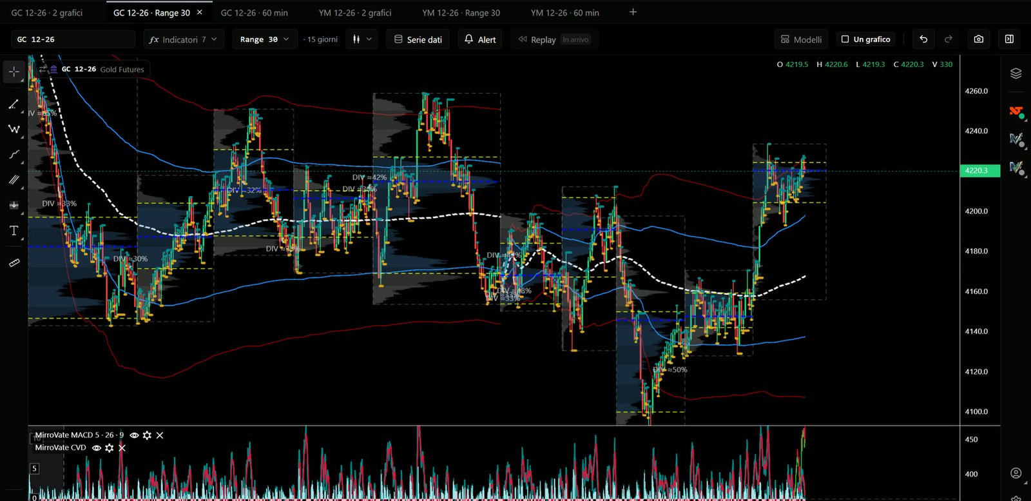Toggle the right side panel
Screen dimensions: 1031x501
point(1009,39)
